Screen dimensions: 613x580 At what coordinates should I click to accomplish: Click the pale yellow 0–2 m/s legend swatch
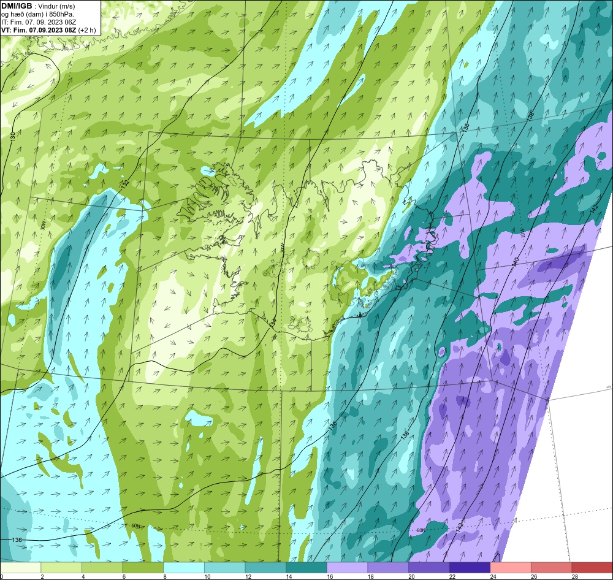tap(20, 568)
